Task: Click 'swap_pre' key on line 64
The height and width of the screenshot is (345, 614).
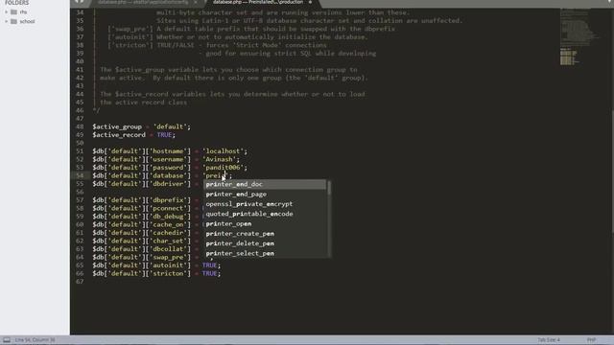Action: click(169, 257)
